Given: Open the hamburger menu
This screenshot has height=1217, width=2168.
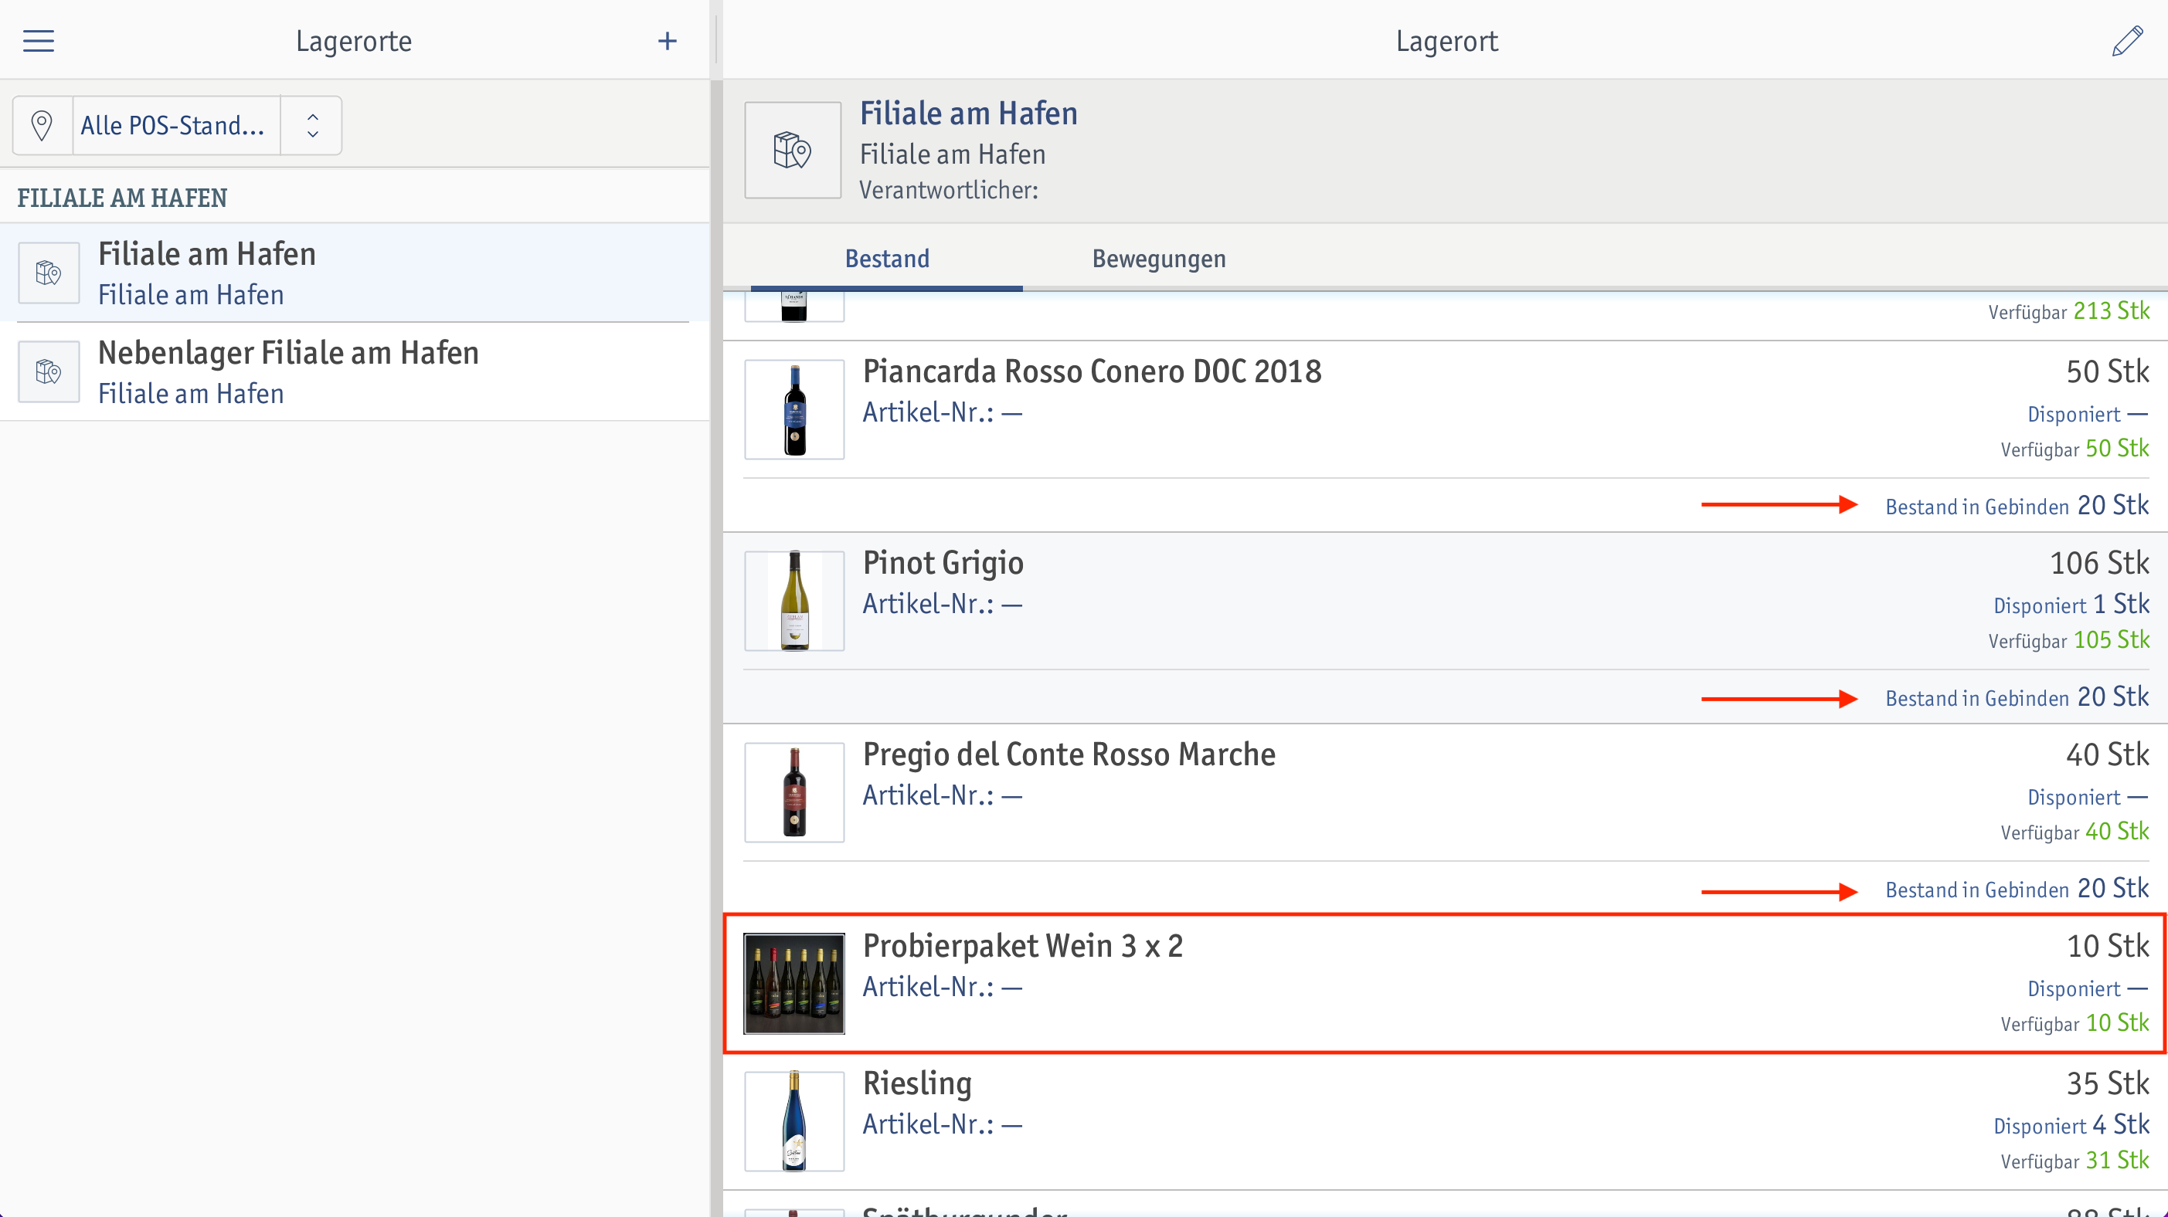Looking at the screenshot, I should click(x=39, y=41).
